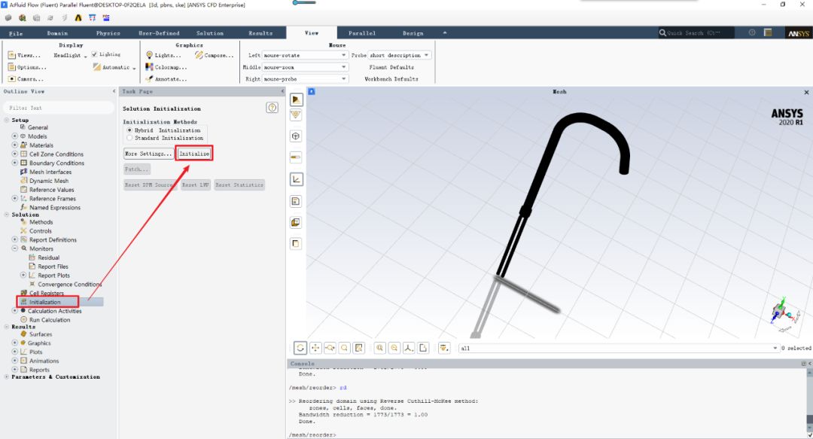The width and height of the screenshot is (813, 439).
Task: Select Cell Zone Conditions tree item
Action: (x=56, y=154)
